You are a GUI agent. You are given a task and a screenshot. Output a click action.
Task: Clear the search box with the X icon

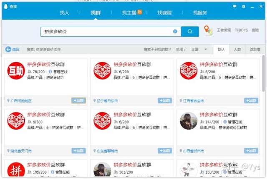point(175,31)
